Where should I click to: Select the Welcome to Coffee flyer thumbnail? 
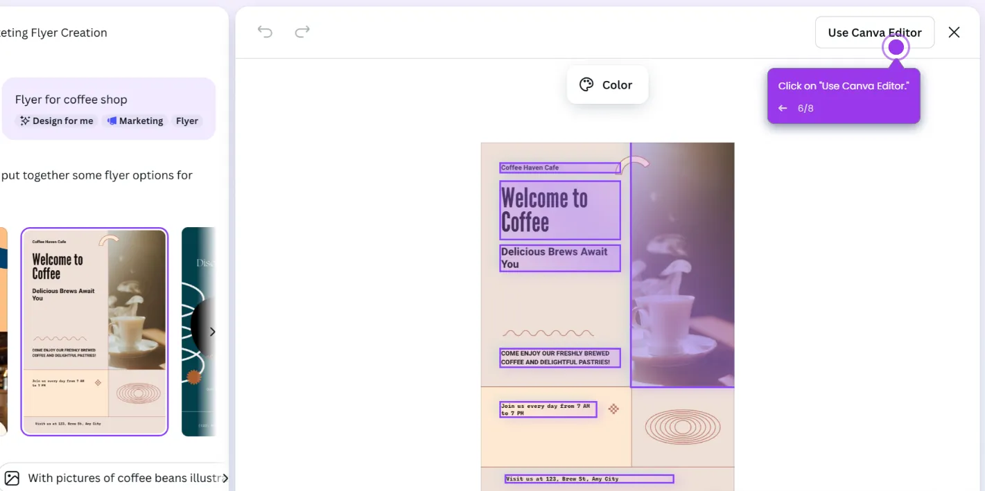[94, 332]
